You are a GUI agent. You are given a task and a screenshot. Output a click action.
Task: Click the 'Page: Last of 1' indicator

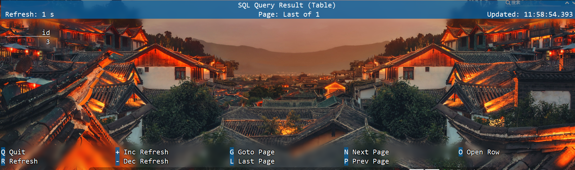(x=289, y=14)
